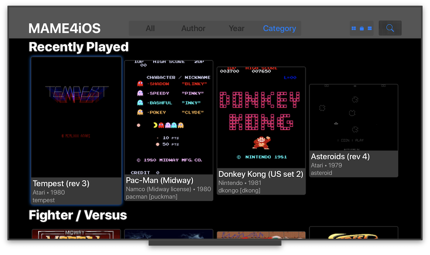Click the 'Nintendo • 1981' subtitle
Viewport: 430px width, 255px height.
click(240, 183)
